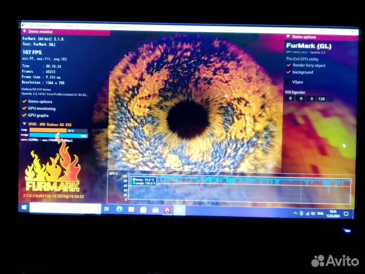Open Microsoft Edge from the taskbar
The width and height of the screenshot is (365, 274).
[x=119, y=209]
